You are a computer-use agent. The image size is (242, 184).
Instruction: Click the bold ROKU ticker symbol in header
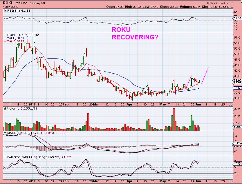coord(8,3)
